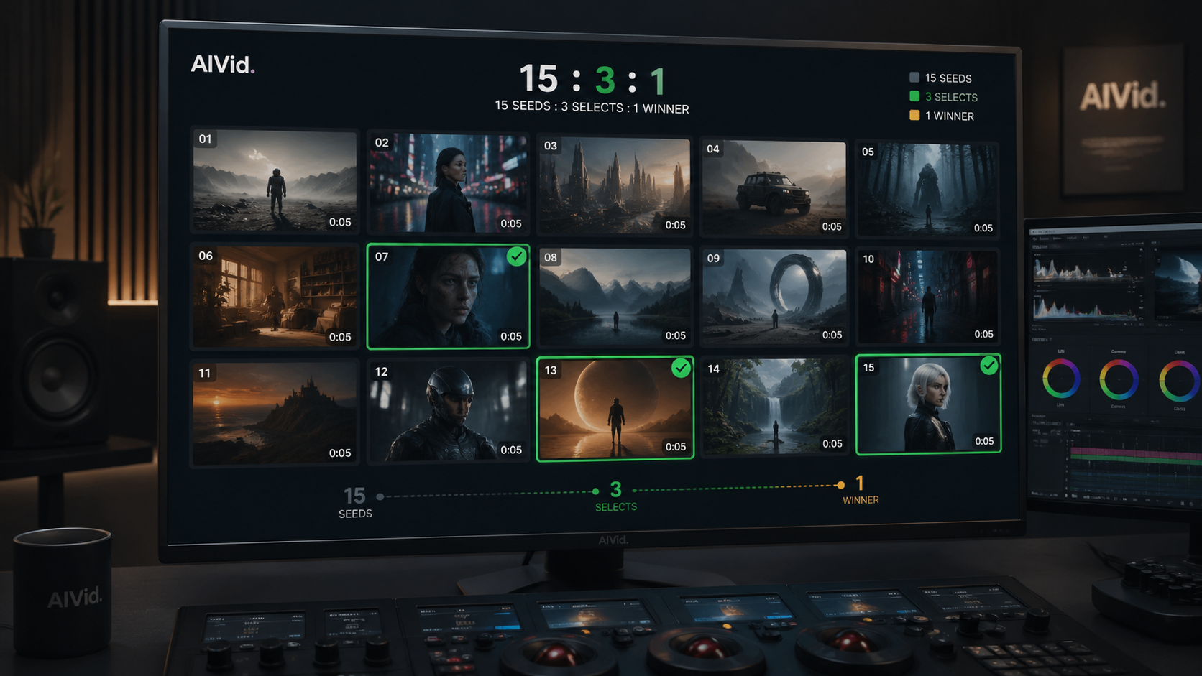Select clip 14 with the jungle waterfall

pyautogui.click(x=774, y=407)
